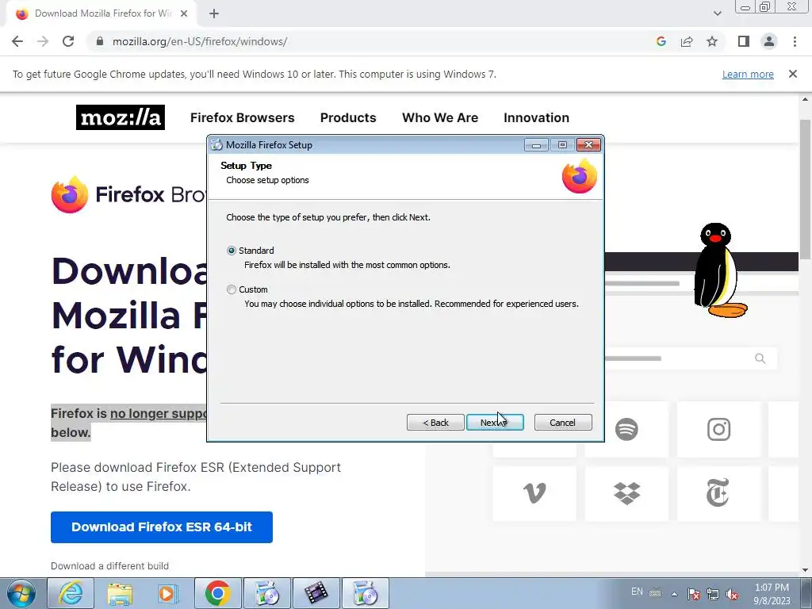Click the Pingu penguin illustration
The width and height of the screenshot is (812, 609).
click(720, 270)
